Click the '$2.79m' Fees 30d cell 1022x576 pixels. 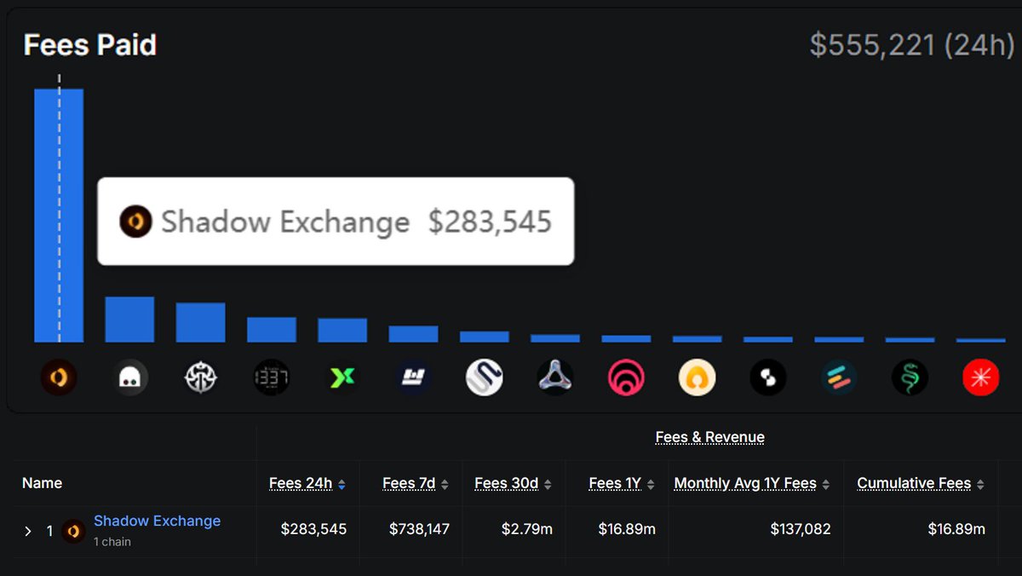click(527, 529)
